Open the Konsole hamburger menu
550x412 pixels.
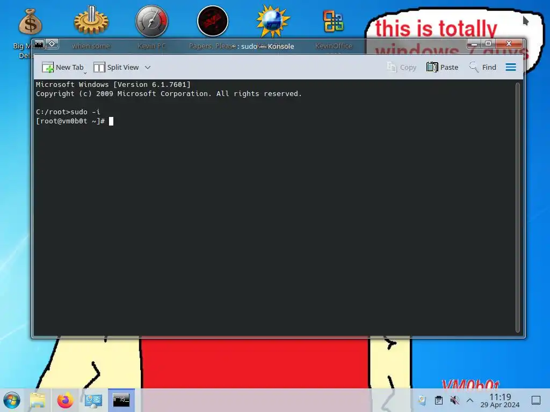click(x=511, y=67)
